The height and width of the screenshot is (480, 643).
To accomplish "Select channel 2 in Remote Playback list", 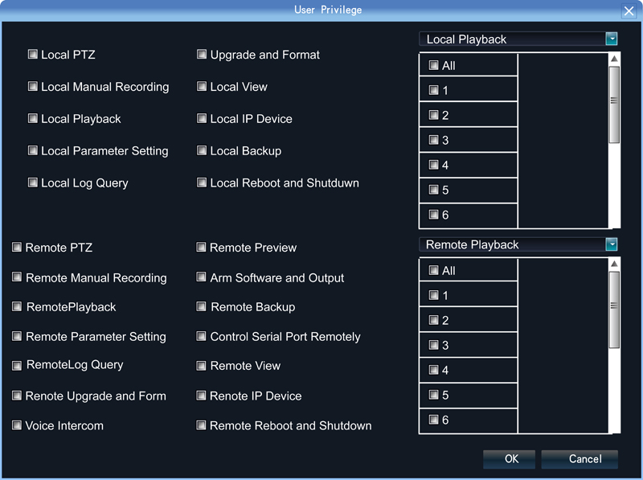I will point(433,320).
